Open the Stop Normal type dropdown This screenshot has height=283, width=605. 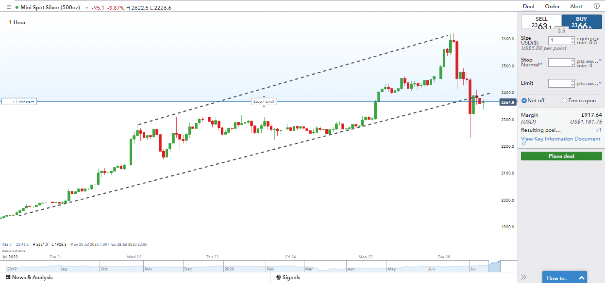[x=541, y=63]
